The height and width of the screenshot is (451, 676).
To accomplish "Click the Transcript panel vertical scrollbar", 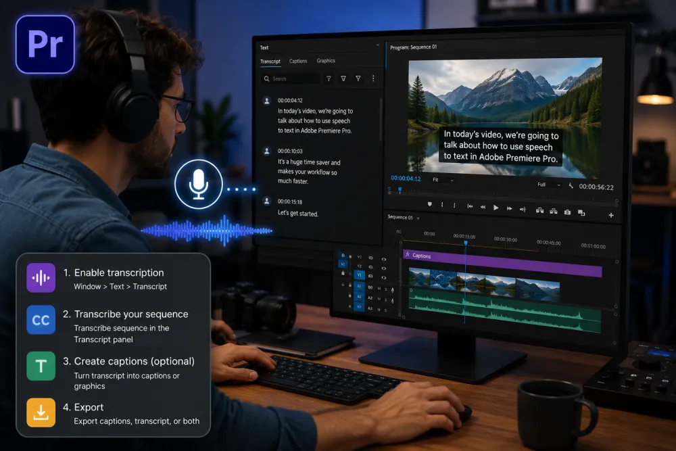I will coord(381,119).
